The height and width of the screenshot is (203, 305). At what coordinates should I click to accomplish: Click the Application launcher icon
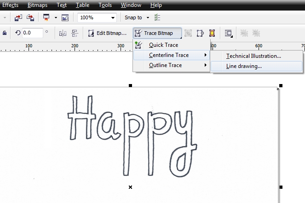tap(46, 17)
